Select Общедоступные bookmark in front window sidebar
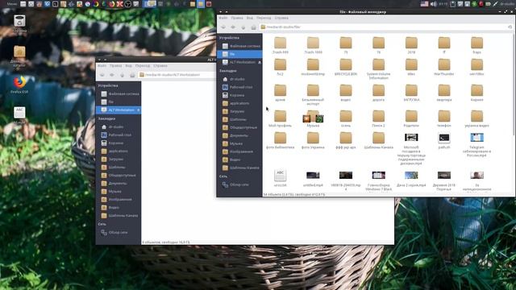This screenshot has width=516, height=290. pos(239,127)
